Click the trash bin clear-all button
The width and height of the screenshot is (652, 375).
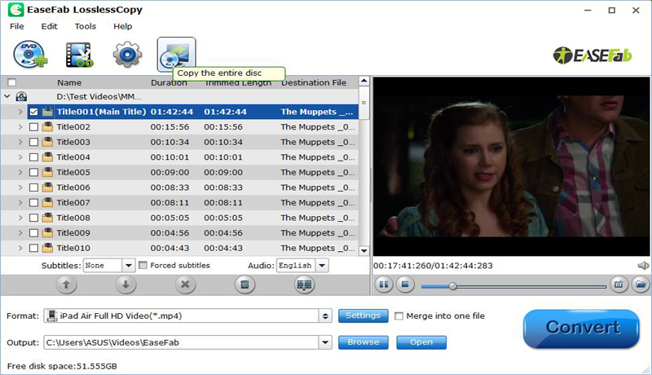pyautogui.click(x=244, y=285)
